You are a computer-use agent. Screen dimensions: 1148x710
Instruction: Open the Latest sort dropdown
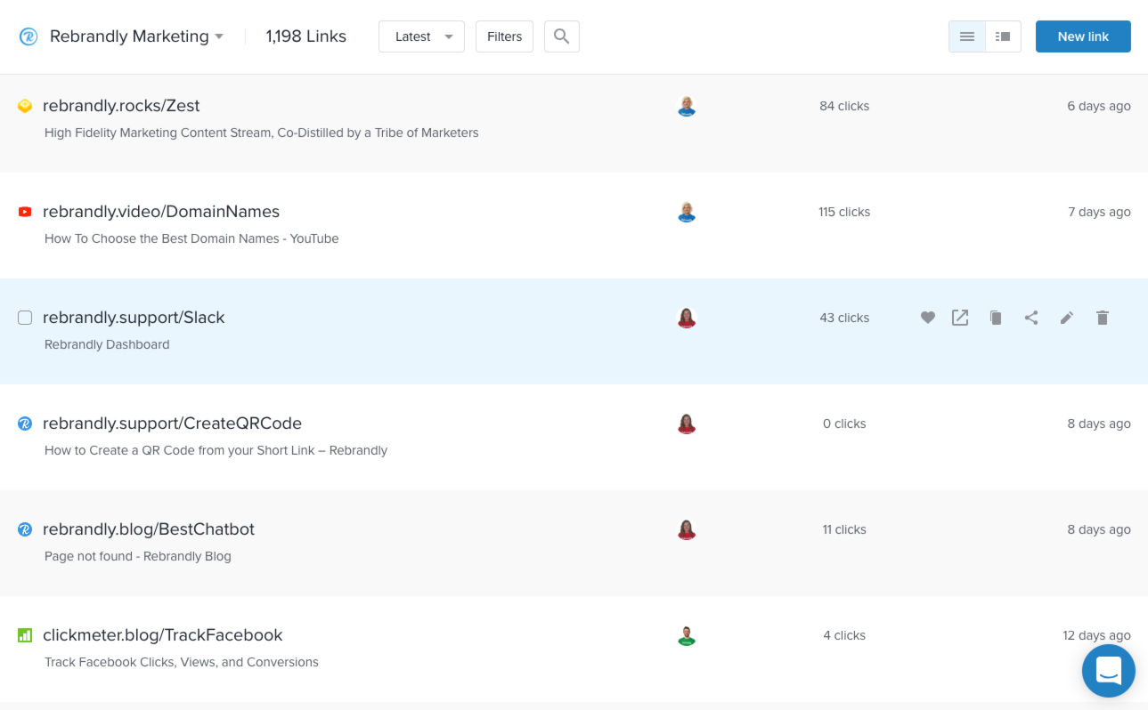pos(421,36)
